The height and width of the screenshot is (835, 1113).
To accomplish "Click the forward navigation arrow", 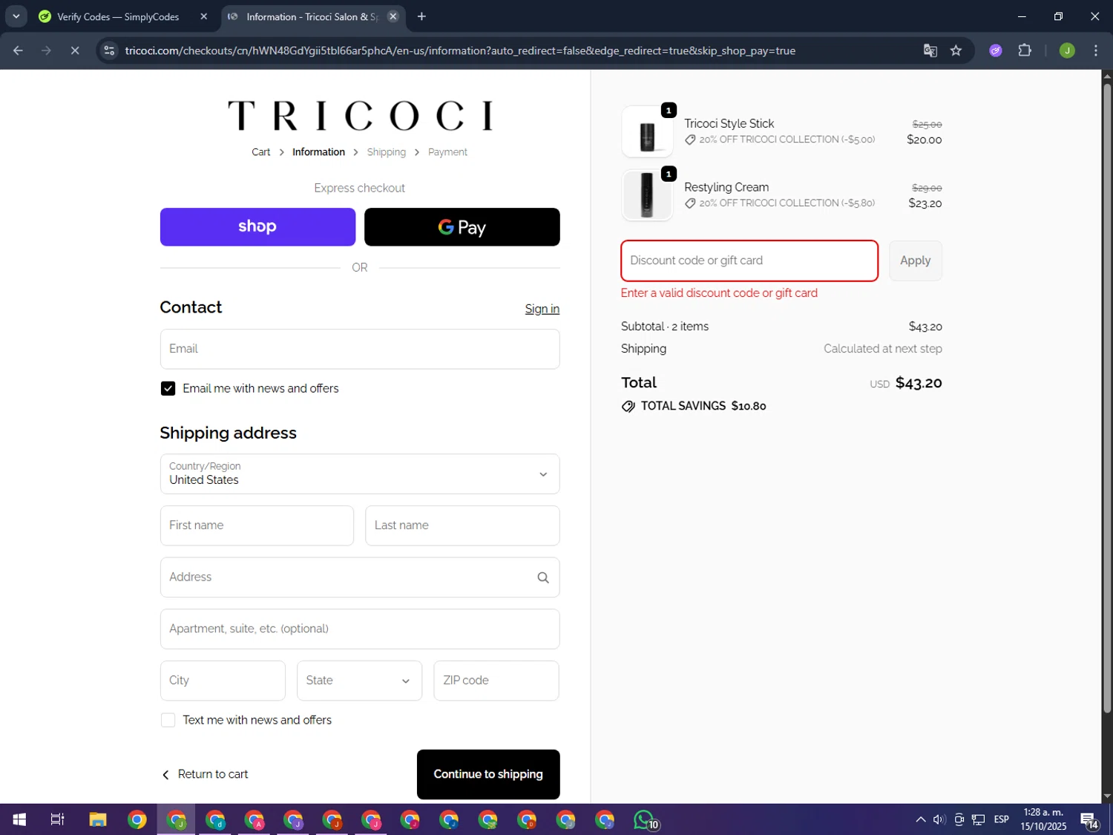I will point(47,50).
